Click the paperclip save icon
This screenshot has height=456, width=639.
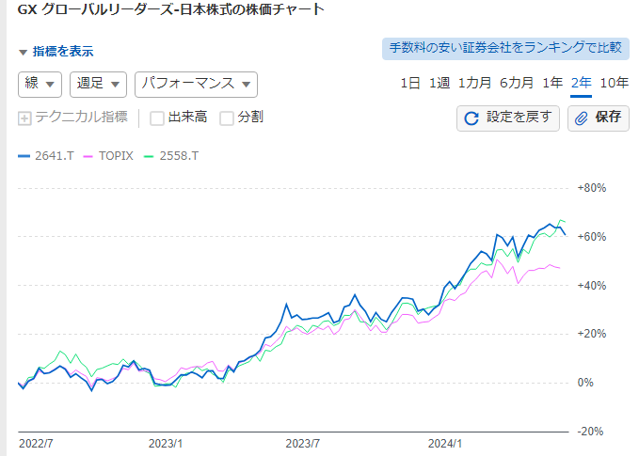coord(582,118)
